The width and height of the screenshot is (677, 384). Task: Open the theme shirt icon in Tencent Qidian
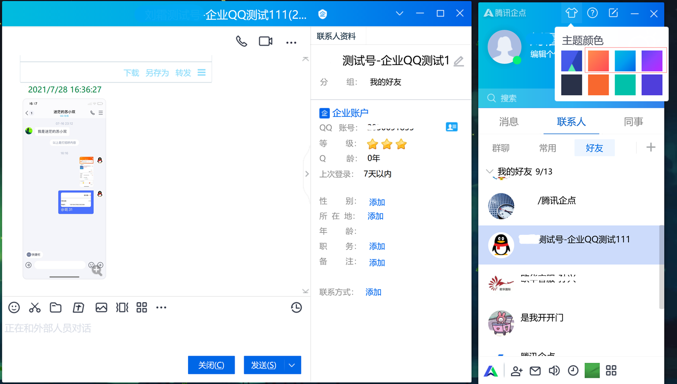coord(571,13)
